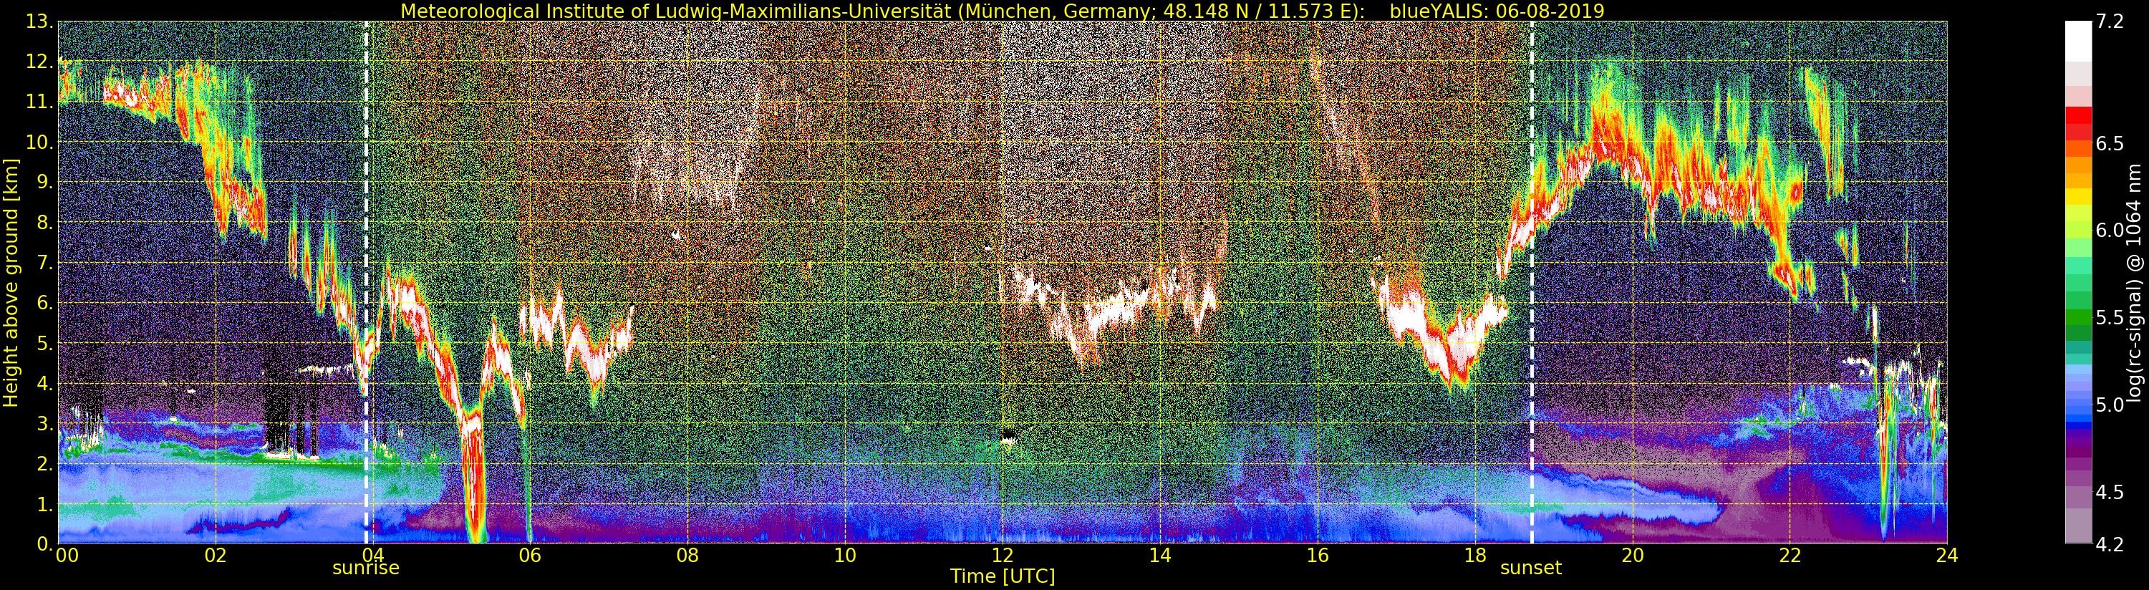2149x590 pixels.
Task: Click the '5.5' colorbar value
Action: (x=2109, y=318)
